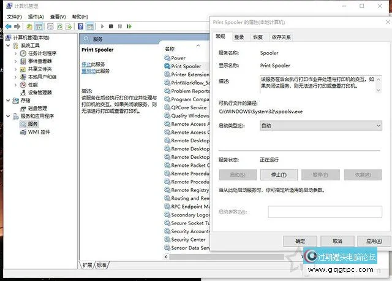Click the Pause service toolbar icon

[x=120, y=26]
